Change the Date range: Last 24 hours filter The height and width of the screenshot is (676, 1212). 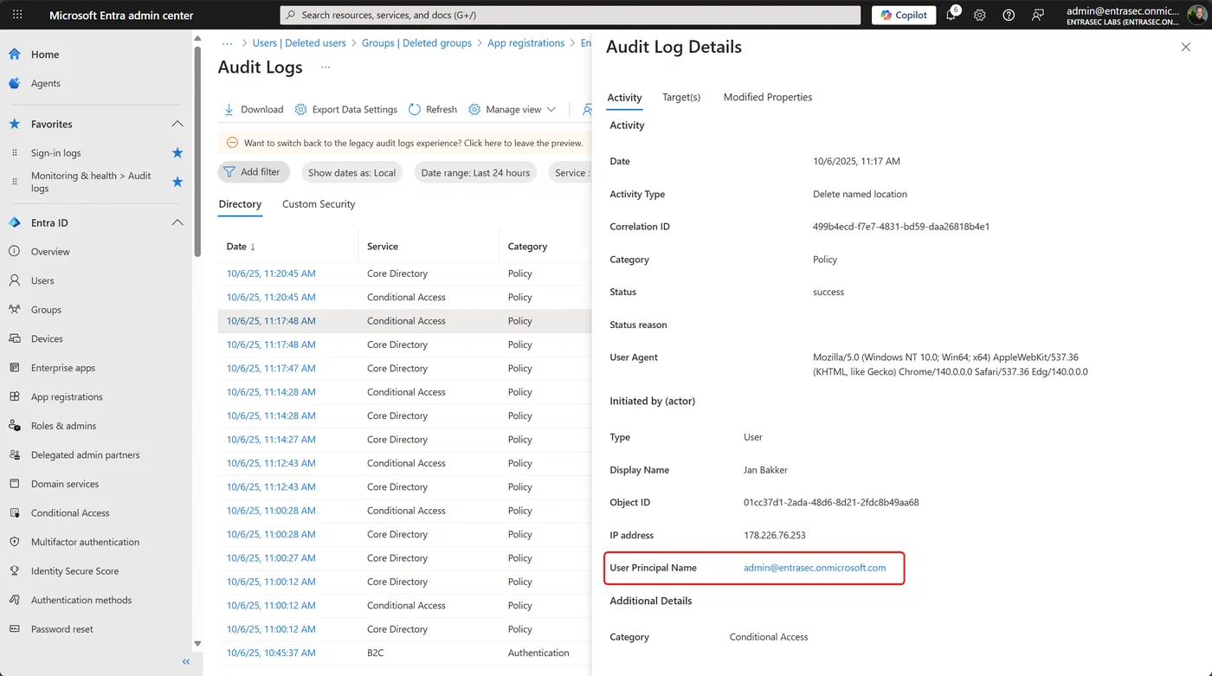[x=475, y=172]
